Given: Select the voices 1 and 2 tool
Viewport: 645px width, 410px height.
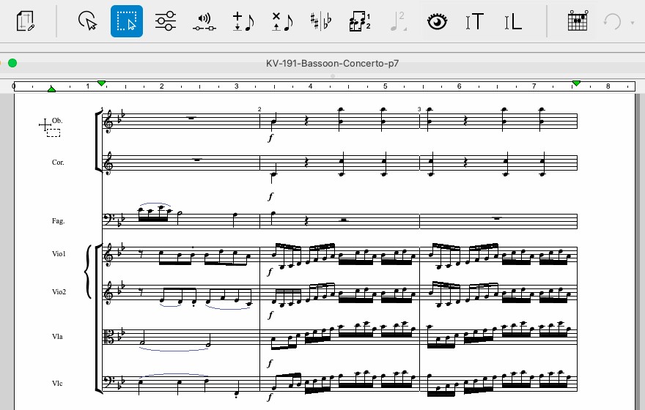Looking at the screenshot, I should coord(360,22).
